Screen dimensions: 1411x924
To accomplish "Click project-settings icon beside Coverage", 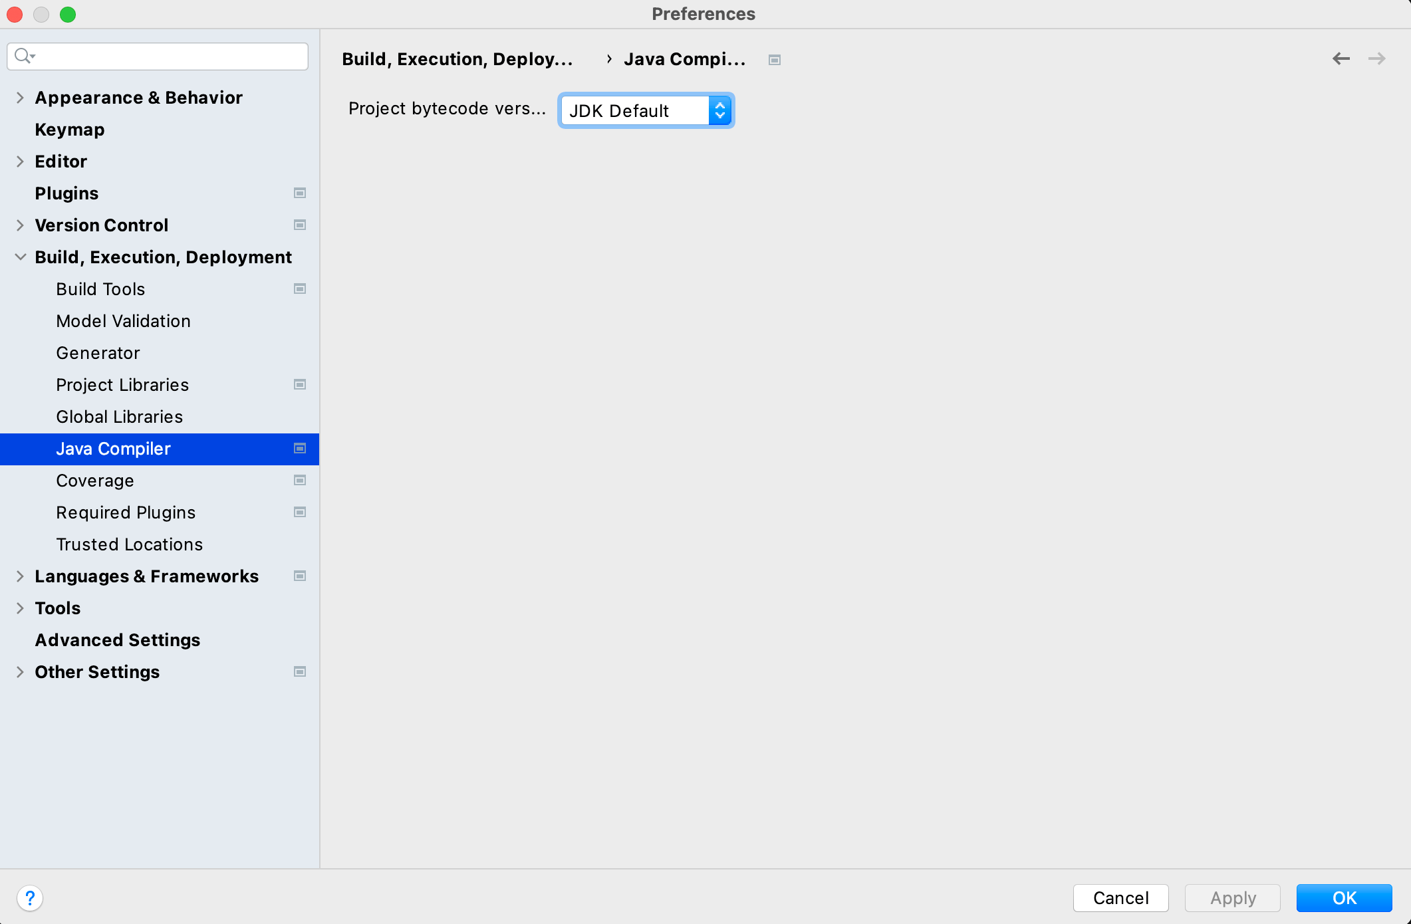I will (x=300, y=480).
